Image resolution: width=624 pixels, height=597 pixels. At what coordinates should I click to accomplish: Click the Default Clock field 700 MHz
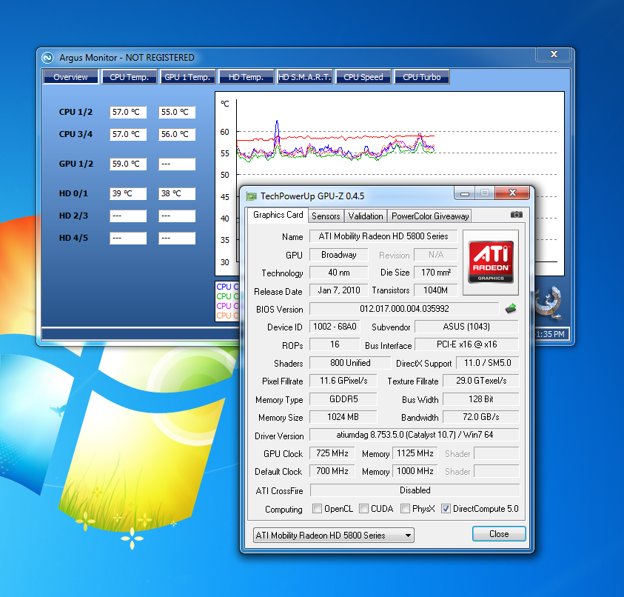coord(332,471)
